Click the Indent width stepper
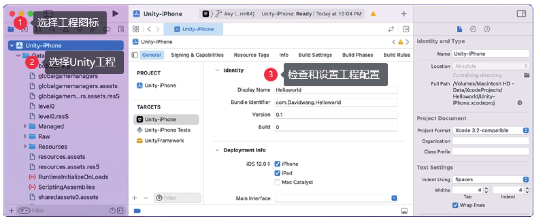This screenshot has width=539, height=221. [x=527, y=190]
